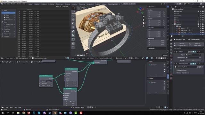Toggle visibility eye of INSERTS collection

coord(201,24)
